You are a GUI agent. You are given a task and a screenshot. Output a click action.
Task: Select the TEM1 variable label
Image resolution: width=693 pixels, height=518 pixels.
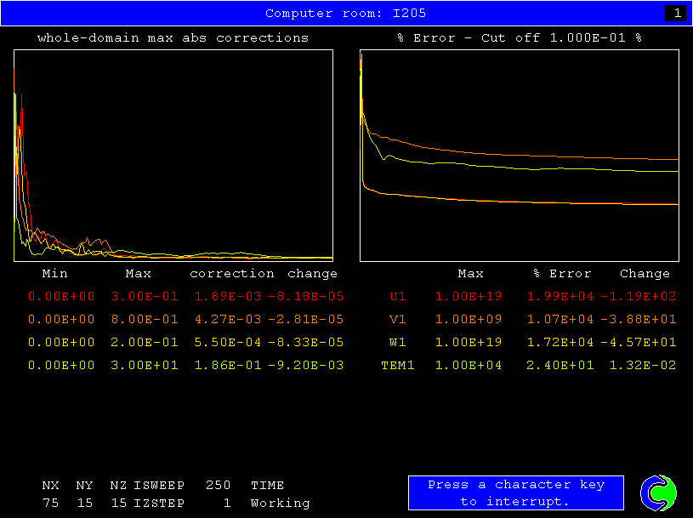[x=398, y=365]
